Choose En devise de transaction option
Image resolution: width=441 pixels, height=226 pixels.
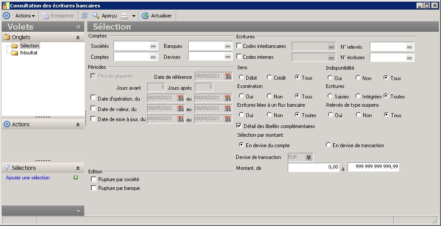pyautogui.click(x=328, y=145)
